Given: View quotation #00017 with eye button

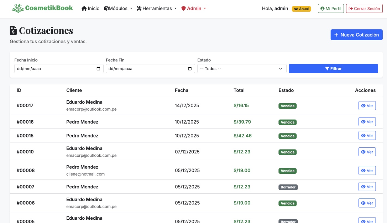Looking at the screenshot, I should [367, 106].
